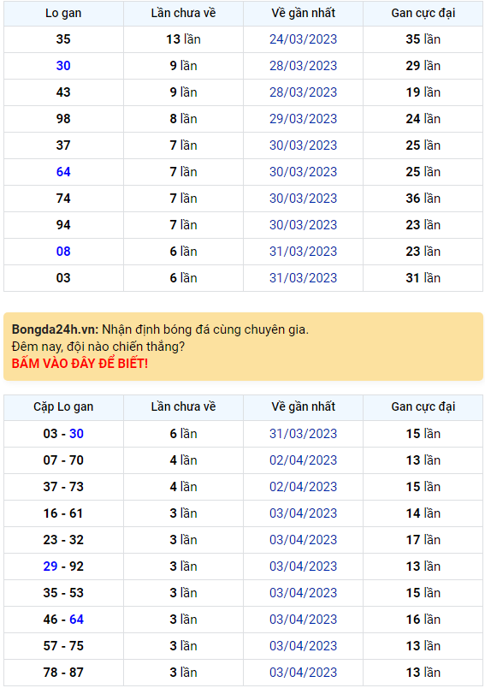485x688 pixels.
Task: Select blue number 64 in Lo gan column
Action: [x=63, y=172]
